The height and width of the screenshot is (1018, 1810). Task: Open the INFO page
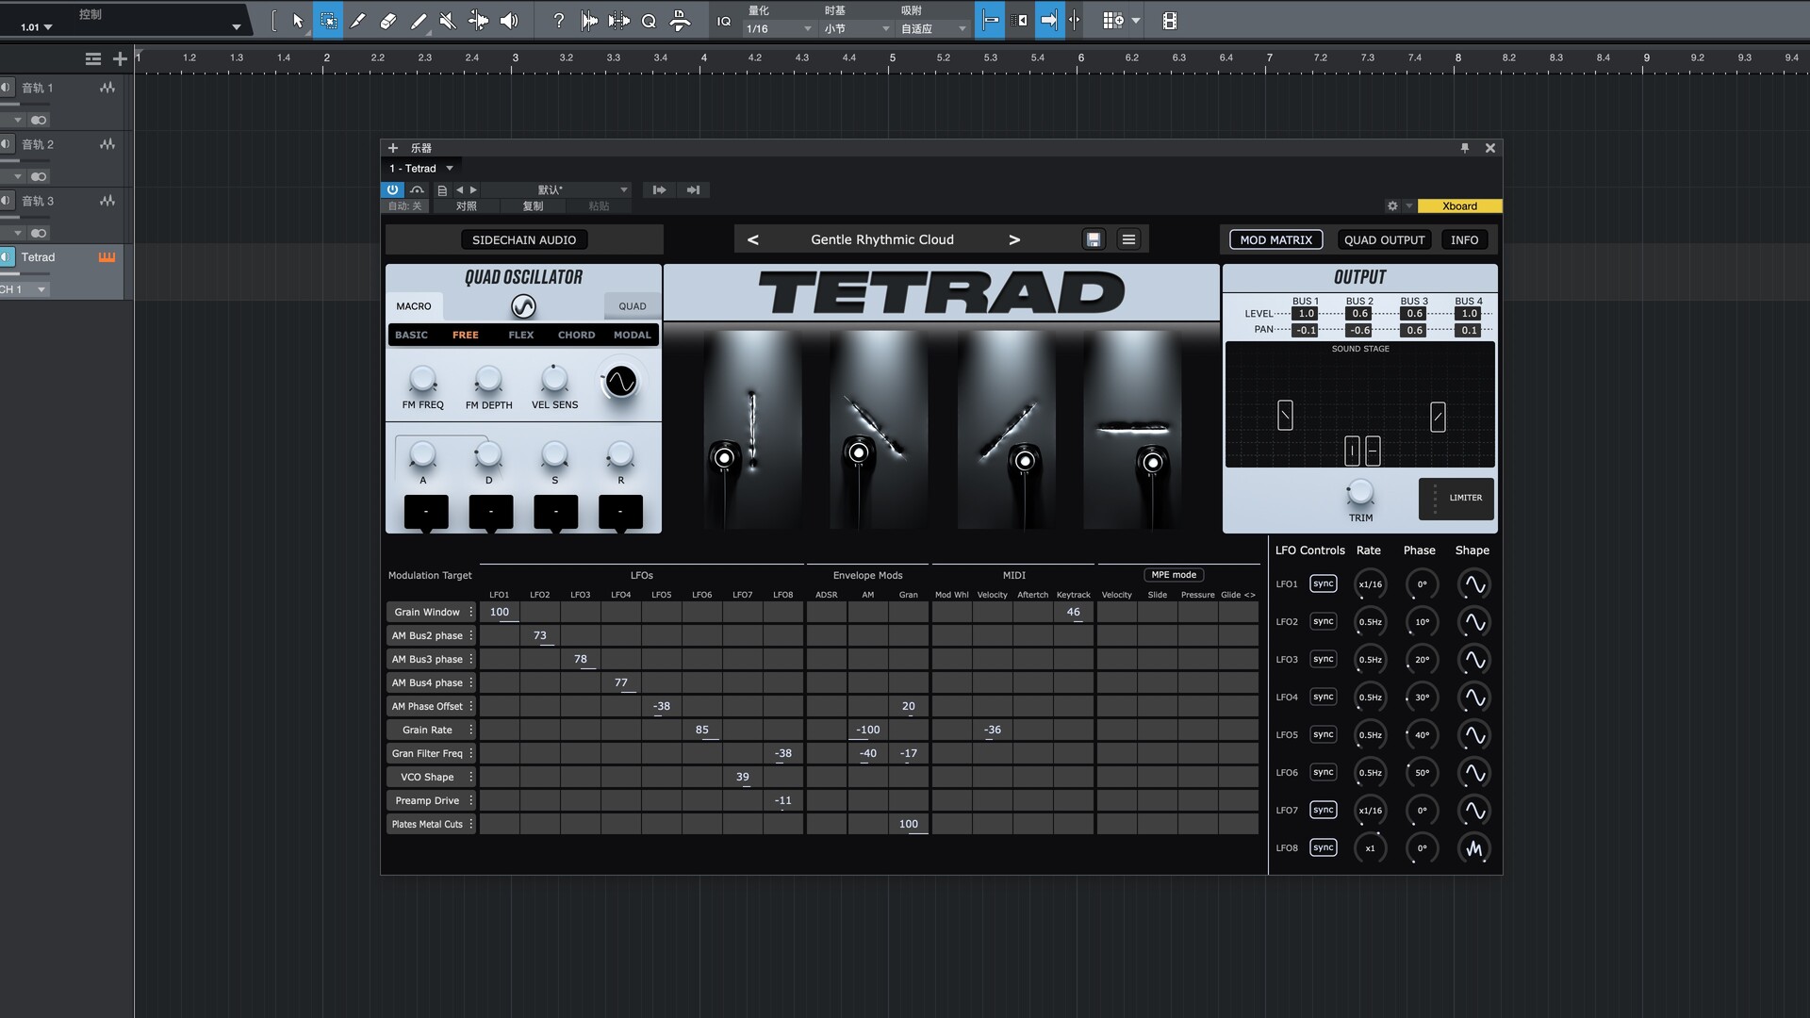tap(1464, 240)
